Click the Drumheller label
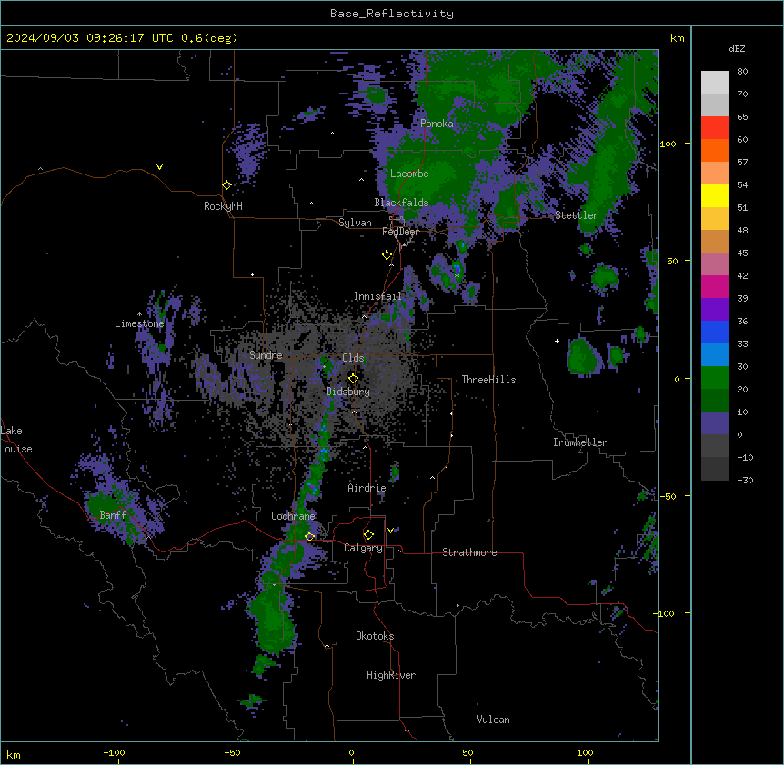The width and height of the screenshot is (784, 765). click(580, 442)
